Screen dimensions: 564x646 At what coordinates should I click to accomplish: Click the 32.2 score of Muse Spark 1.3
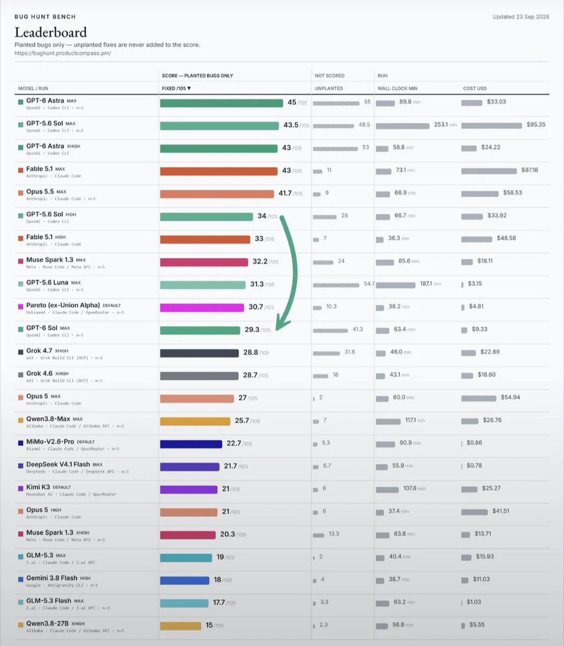click(x=260, y=262)
